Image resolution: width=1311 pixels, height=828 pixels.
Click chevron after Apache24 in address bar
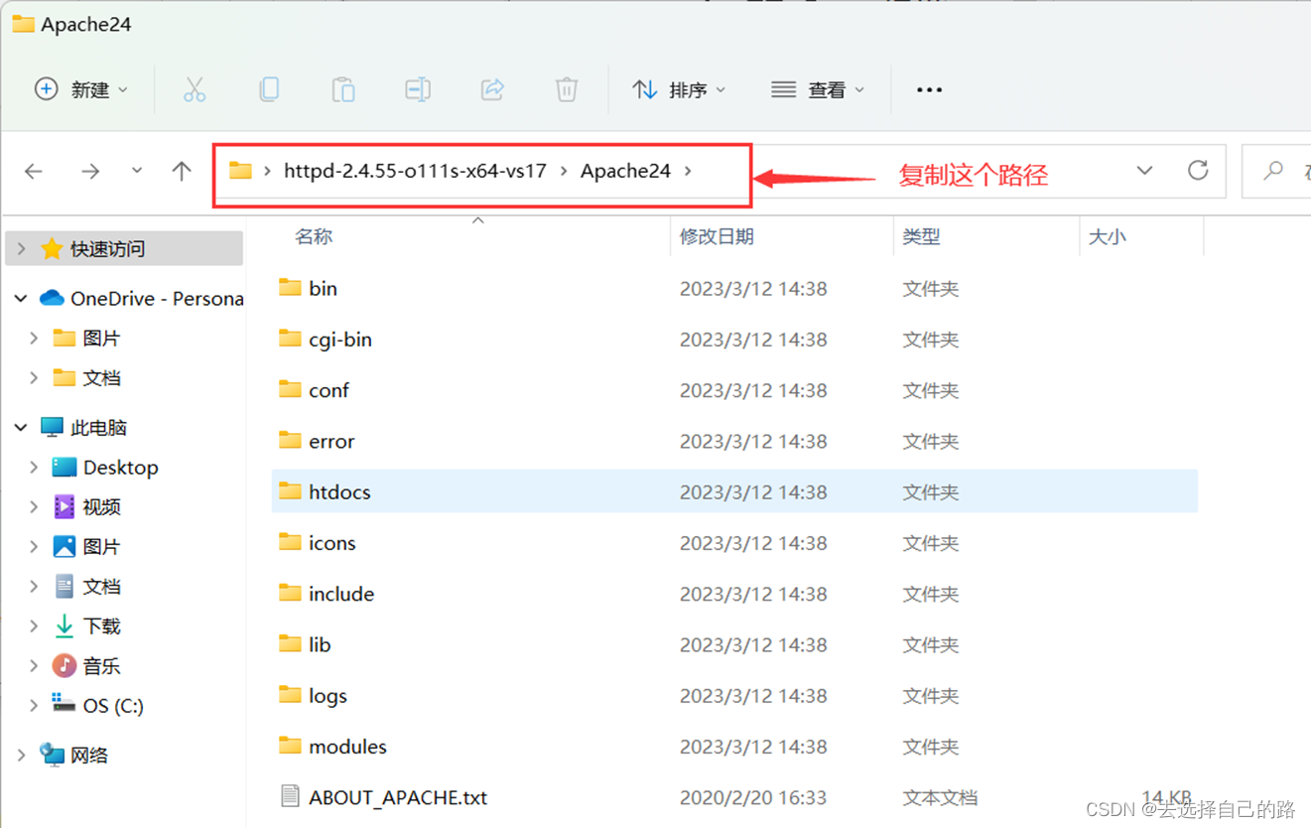(x=688, y=171)
